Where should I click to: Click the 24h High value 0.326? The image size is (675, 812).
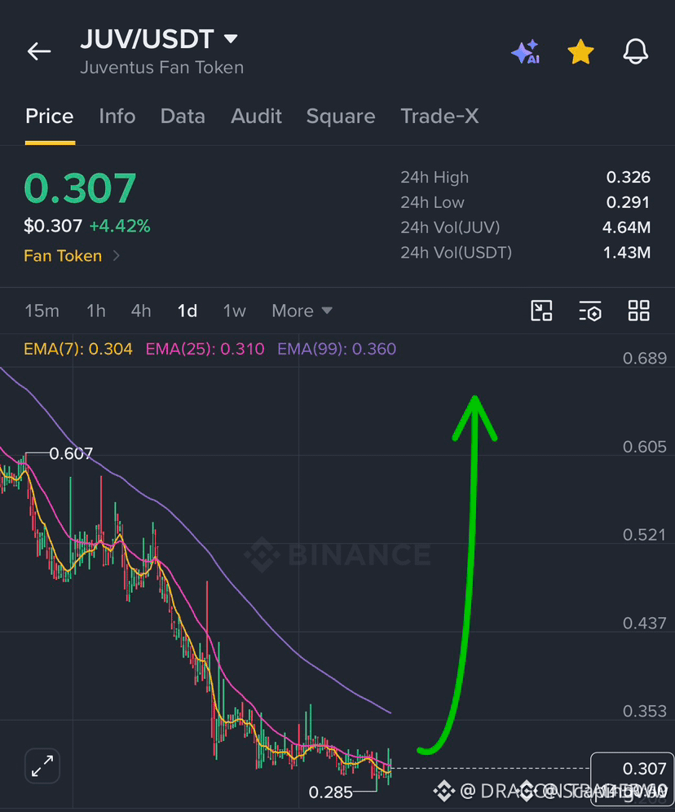[x=628, y=177]
